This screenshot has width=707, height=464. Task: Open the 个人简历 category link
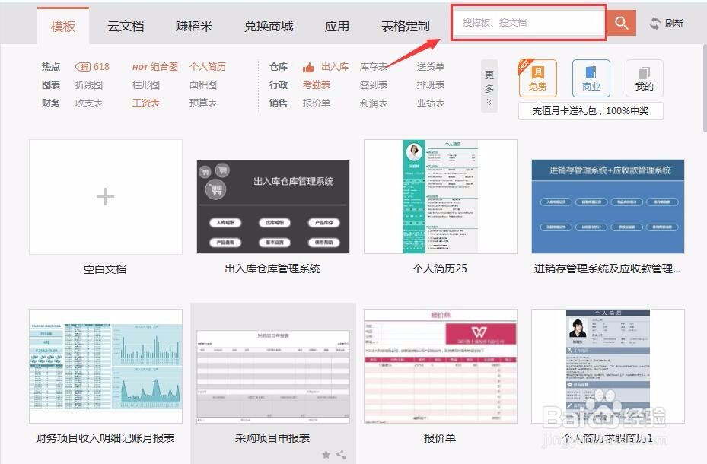[208, 66]
